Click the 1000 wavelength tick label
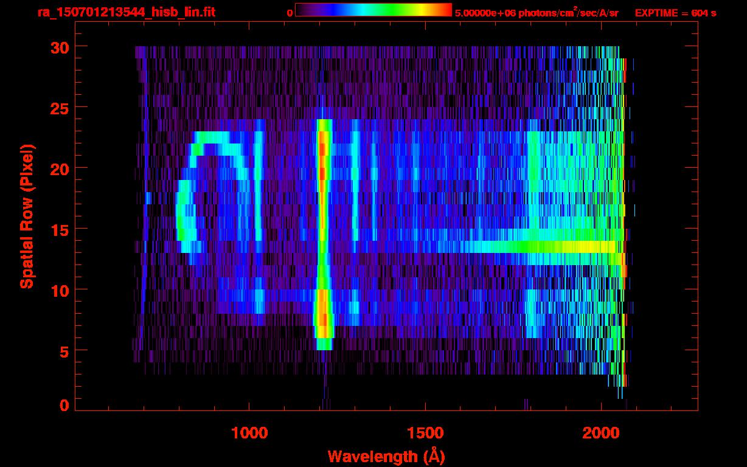747x467 pixels. (x=249, y=433)
